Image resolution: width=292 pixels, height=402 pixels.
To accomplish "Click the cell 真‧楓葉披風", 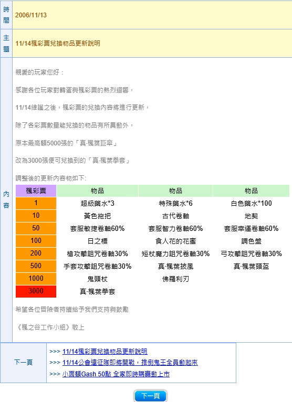I will (x=175, y=266).
